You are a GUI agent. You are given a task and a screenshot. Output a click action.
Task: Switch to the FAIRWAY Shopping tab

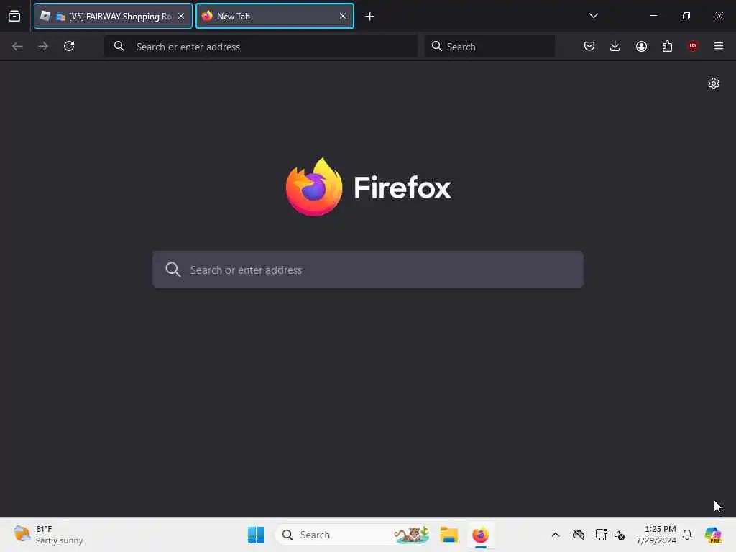113,16
